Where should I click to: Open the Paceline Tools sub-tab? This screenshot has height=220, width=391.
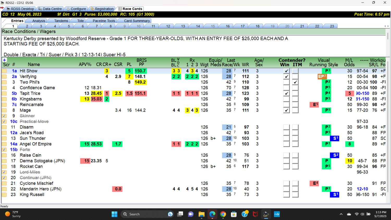(104, 21)
